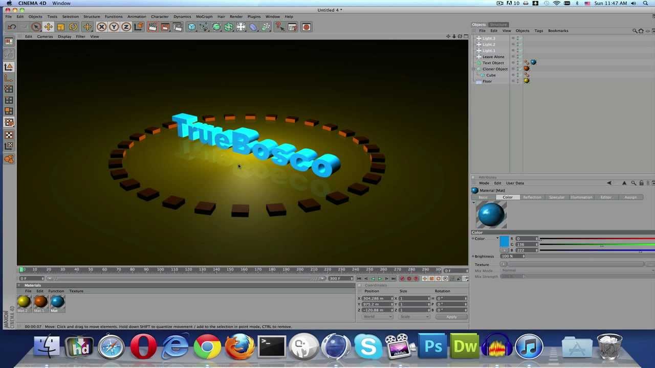Image resolution: width=655 pixels, height=368 pixels.
Task: Open the Function menu in Materials panel
Action: click(56, 291)
